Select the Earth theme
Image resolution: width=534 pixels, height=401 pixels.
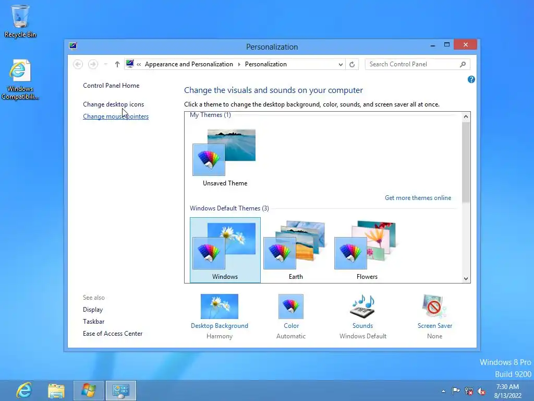296,250
